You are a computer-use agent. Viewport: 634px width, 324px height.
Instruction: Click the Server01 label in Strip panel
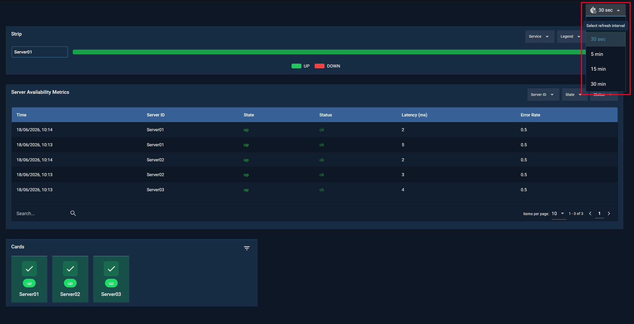coord(40,52)
